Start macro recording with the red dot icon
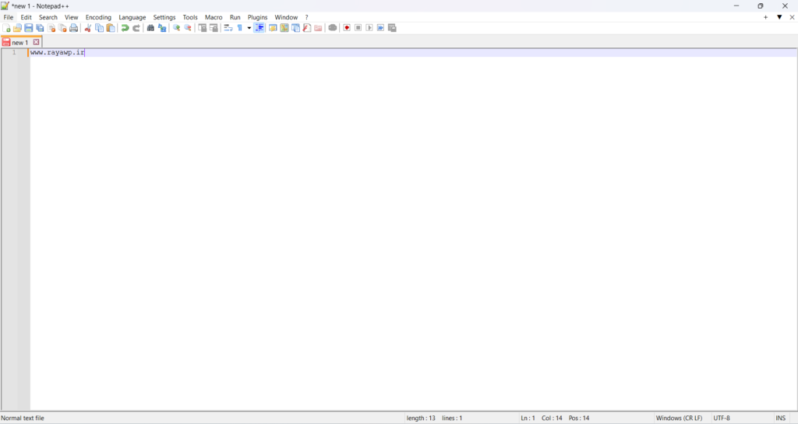The height and width of the screenshot is (424, 798). point(347,28)
